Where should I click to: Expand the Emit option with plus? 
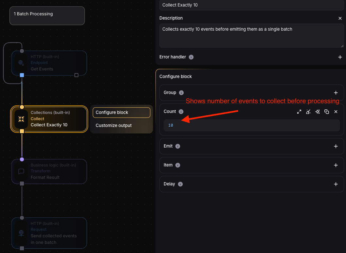[336, 146]
